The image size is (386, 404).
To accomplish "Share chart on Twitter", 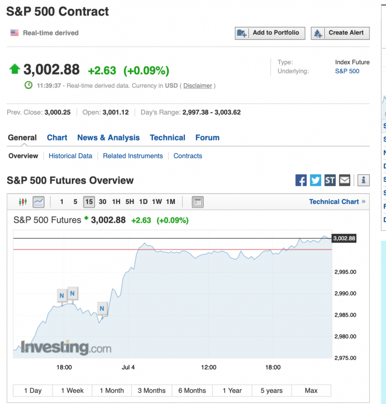I will click(315, 180).
